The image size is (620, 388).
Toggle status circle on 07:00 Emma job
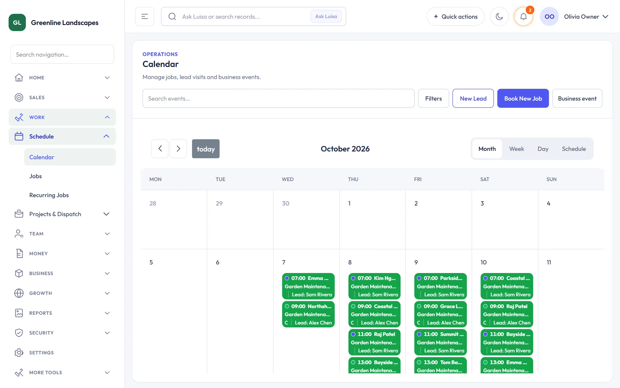pyautogui.click(x=287, y=278)
